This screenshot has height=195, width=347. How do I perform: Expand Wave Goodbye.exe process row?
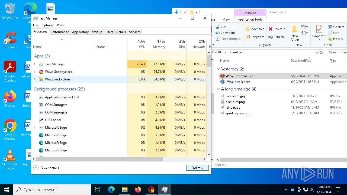click(x=35, y=72)
